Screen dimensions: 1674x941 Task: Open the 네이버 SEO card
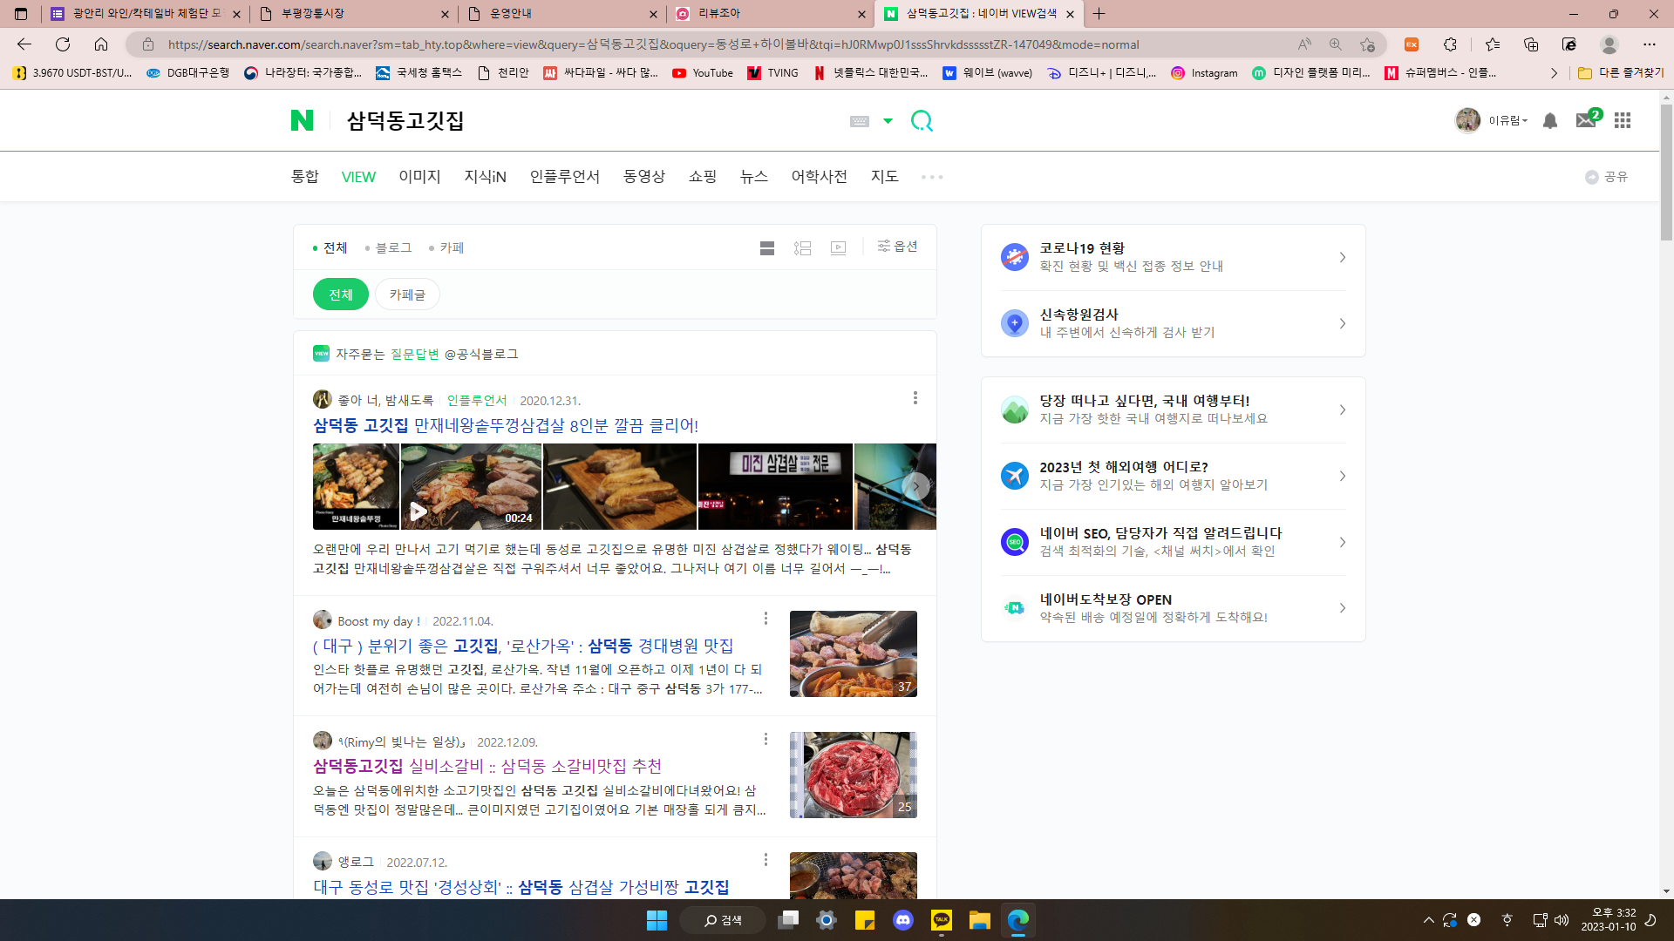1173,542
